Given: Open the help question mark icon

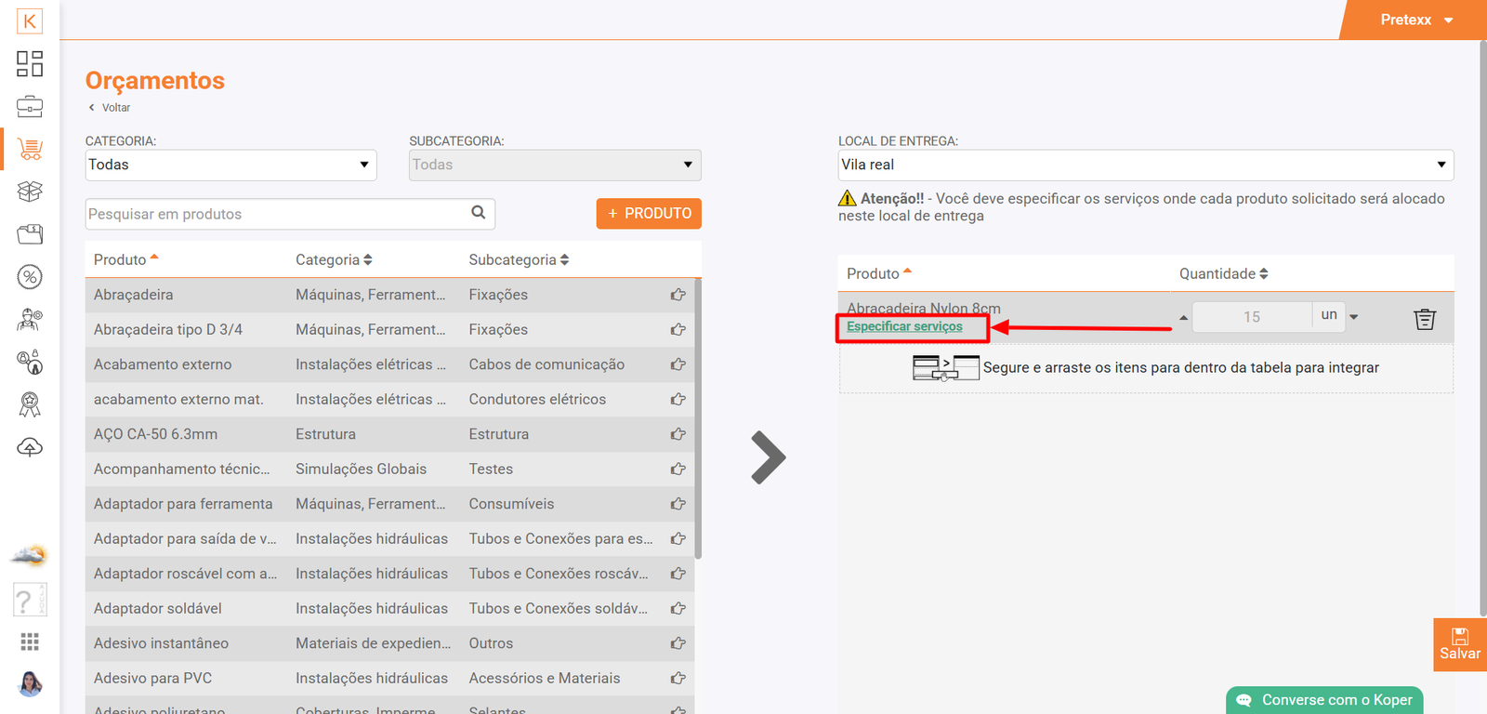Looking at the screenshot, I should [28, 601].
